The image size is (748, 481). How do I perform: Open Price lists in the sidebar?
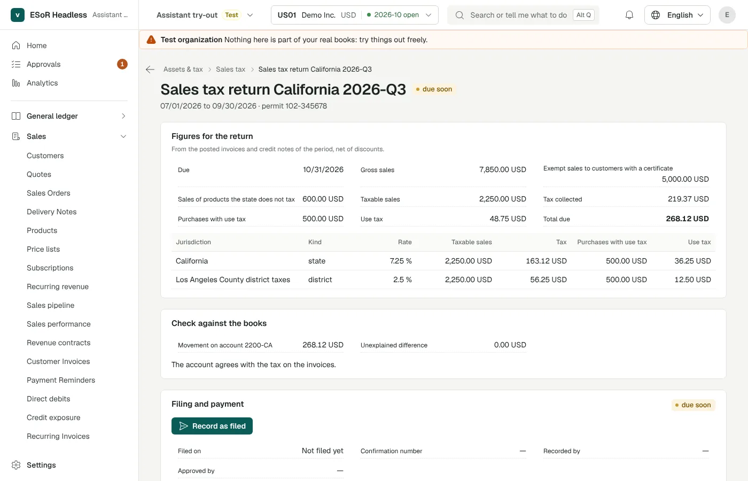[43, 249]
